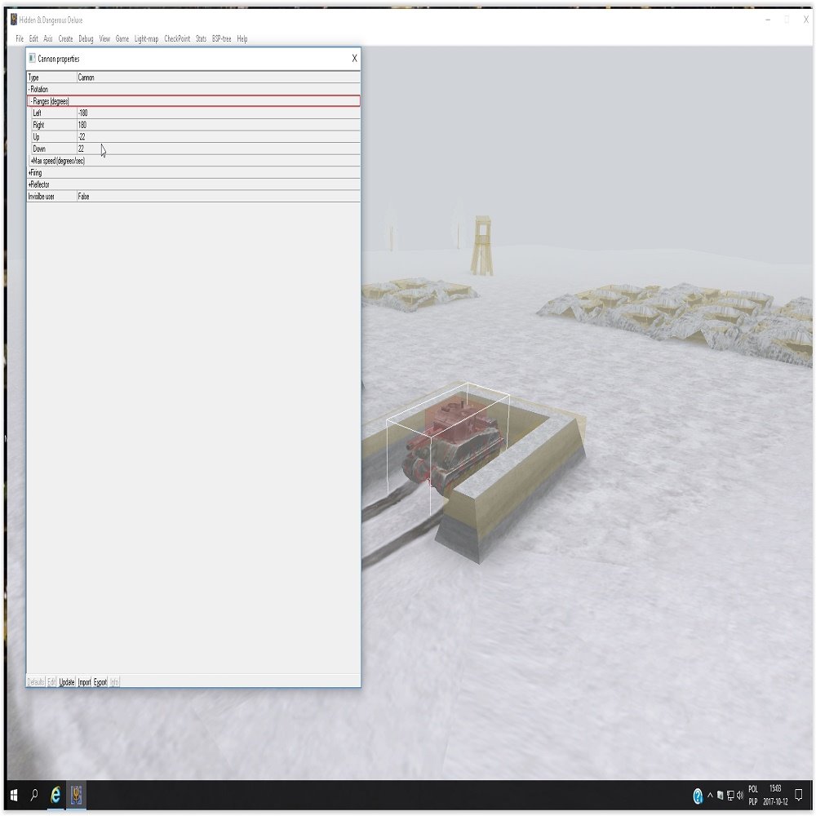Select the Down property label

(x=39, y=149)
